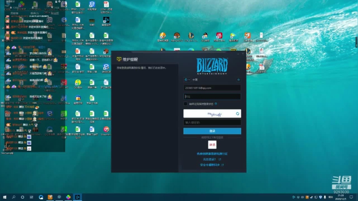Focus the captcha code input field

click(212, 122)
